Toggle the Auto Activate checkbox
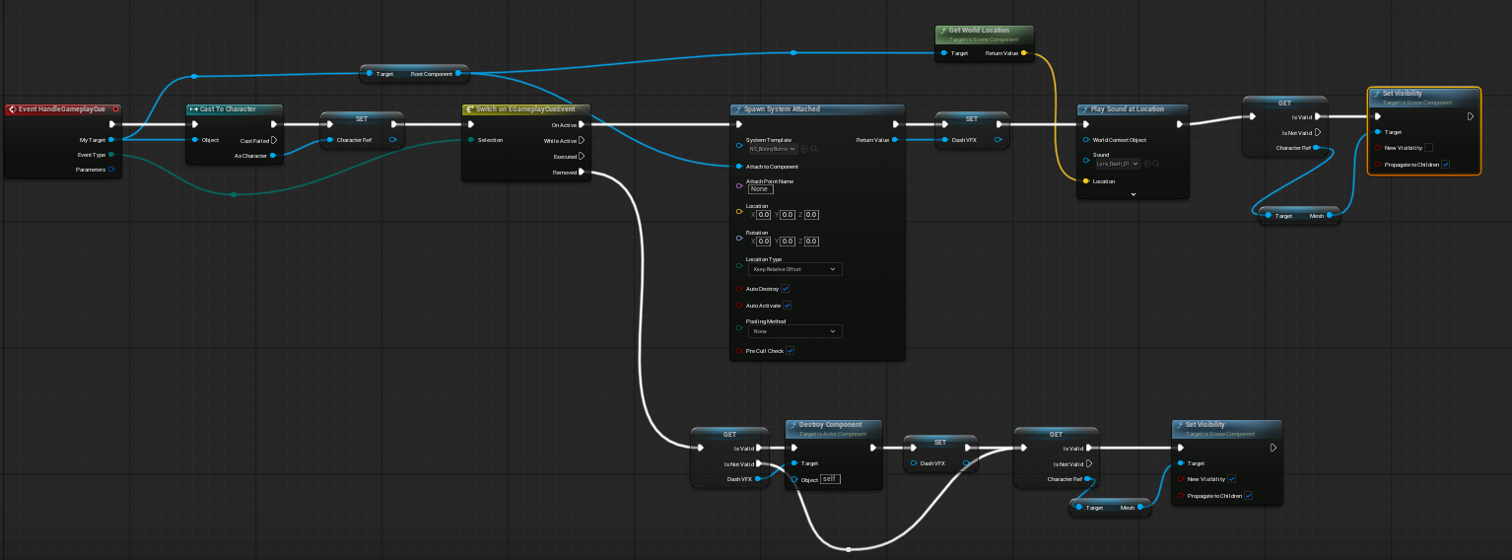1512x560 pixels. (788, 306)
